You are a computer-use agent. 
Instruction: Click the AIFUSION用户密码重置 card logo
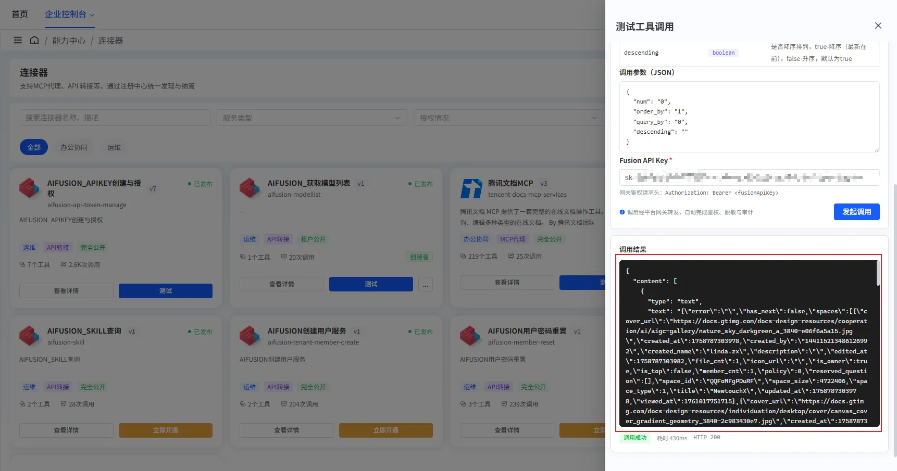pos(470,336)
